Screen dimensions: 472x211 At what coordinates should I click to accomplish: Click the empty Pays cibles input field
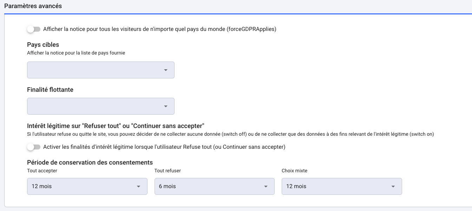coord(88,70)
